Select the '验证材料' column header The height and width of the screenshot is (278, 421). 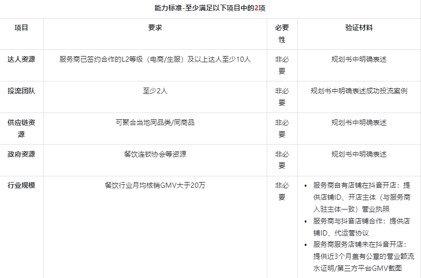[x=359, y=27]
